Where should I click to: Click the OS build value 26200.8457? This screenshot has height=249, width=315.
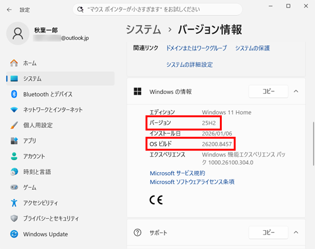point(217,144)
